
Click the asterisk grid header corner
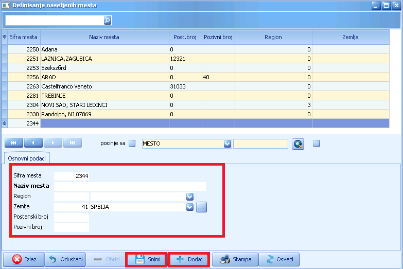(4, 37)
